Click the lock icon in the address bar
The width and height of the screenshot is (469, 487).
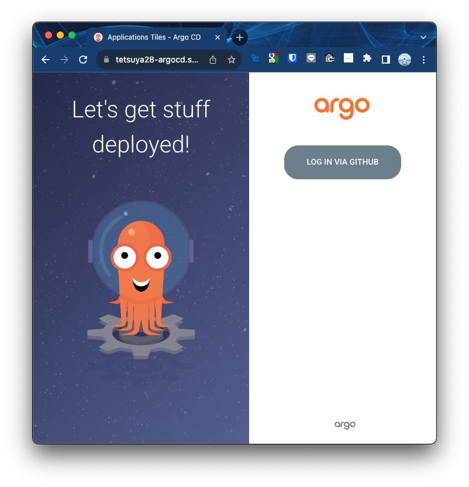click(x=106, y=60)
